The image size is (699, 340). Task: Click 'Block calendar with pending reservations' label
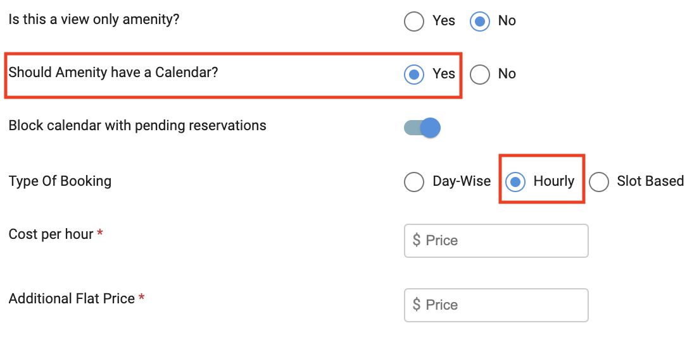[137, 126]
